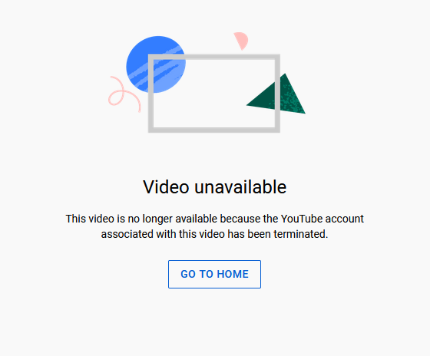Click the light blue overlap inside the frame
The image size is (430, 356).
(x=168, y=75)
